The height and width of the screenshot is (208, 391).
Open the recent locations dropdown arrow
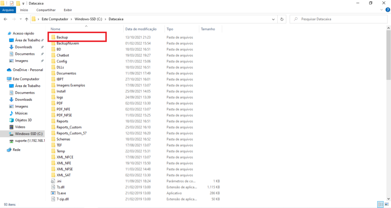(x=20, y=19)
